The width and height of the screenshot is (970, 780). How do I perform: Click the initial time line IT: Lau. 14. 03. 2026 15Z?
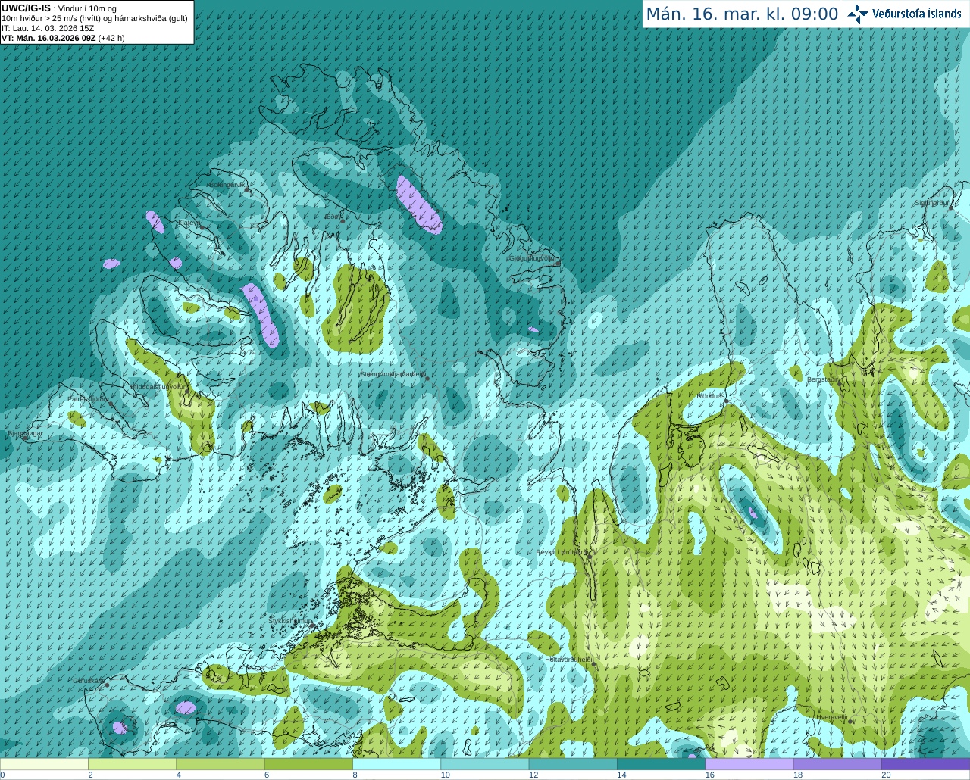tap(48, 28)
